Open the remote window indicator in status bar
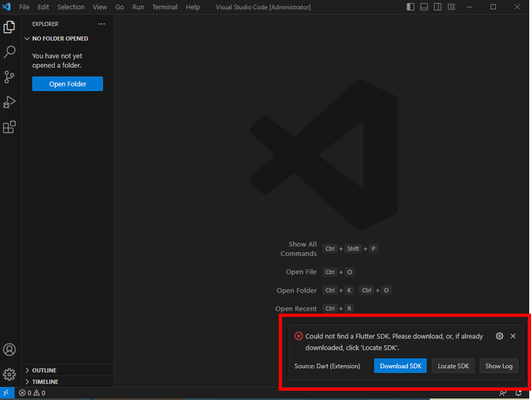 click(7, 393)
